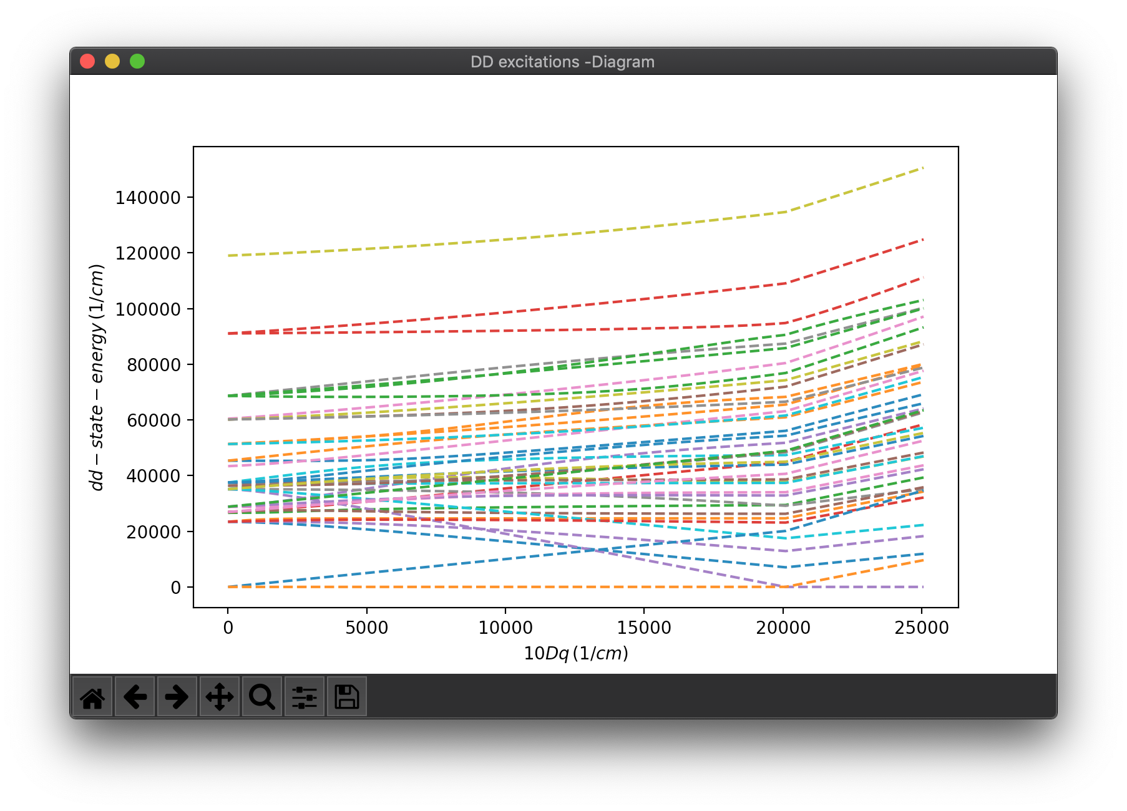Click the 5000 tick label on x-axis
Viewport: 1127px width, 811px height.
coord(367,628)
